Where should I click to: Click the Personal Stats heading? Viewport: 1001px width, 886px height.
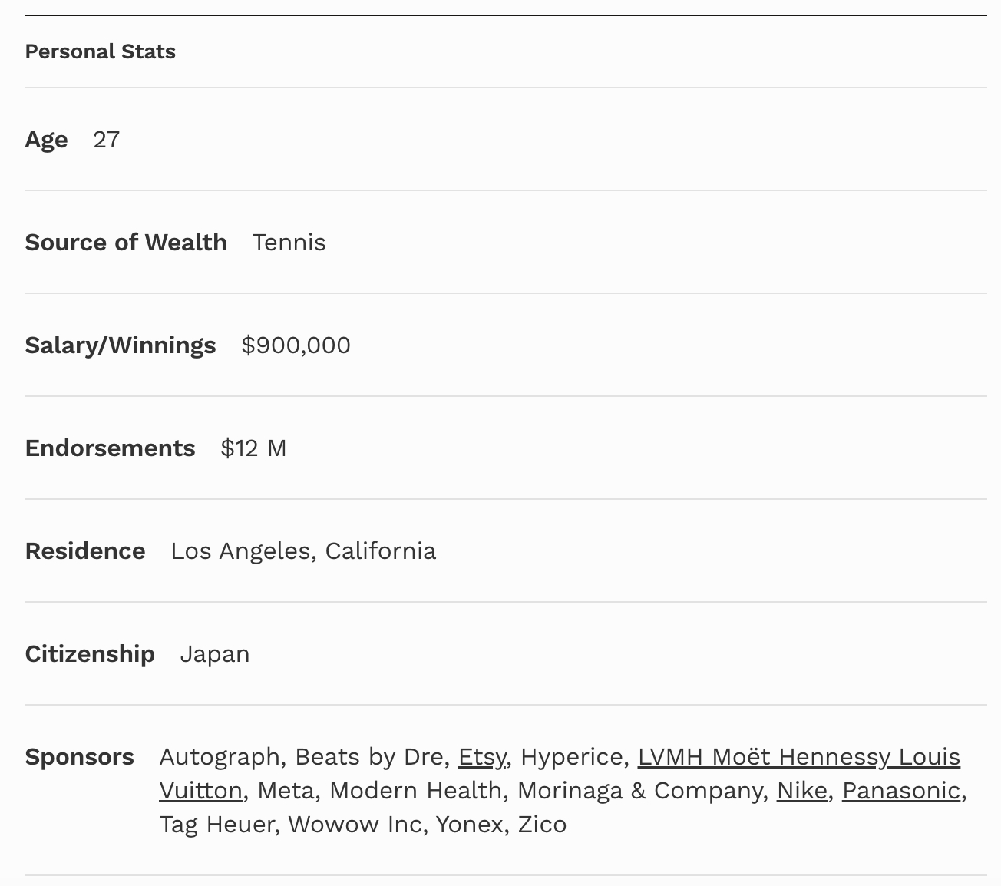[100, 51]
